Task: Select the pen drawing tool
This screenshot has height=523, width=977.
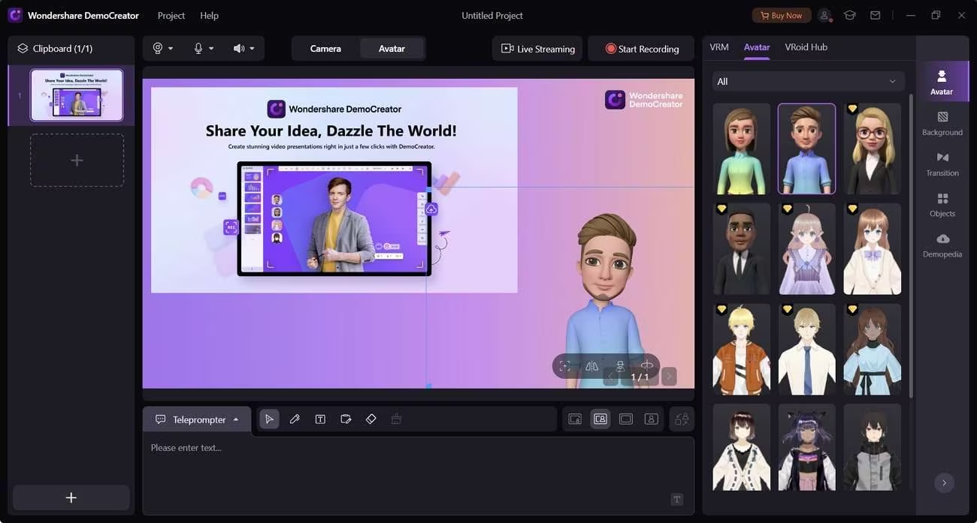Action: (x=295, y=419)
